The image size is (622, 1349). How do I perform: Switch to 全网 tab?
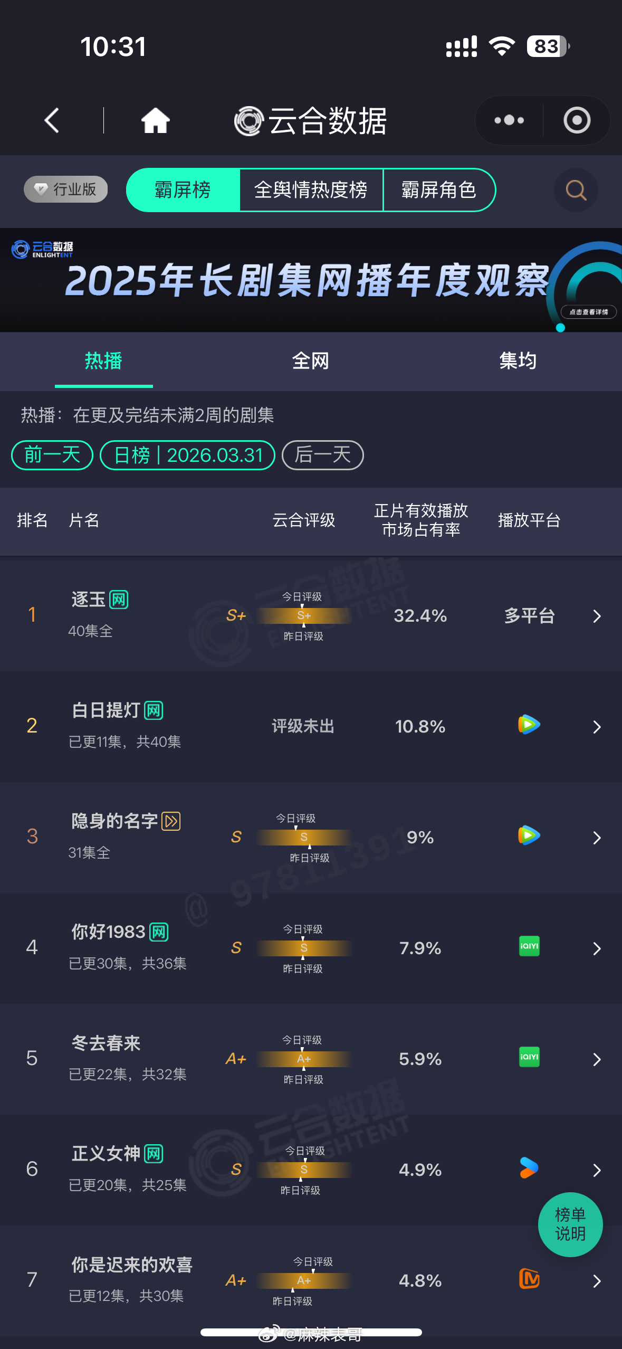311,361
